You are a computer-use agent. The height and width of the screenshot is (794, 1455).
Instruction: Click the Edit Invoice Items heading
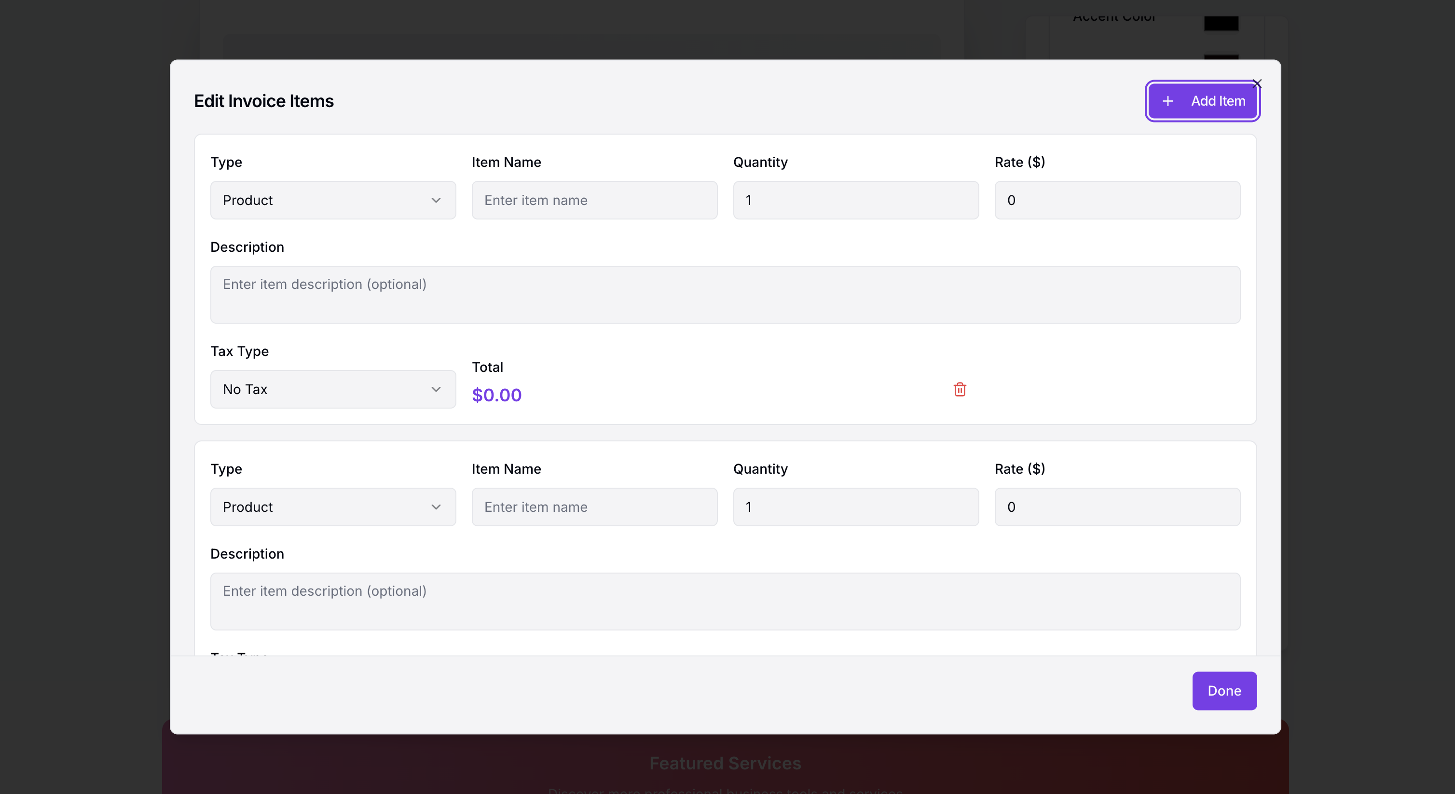pyautogui.click(x=264, y=101)
